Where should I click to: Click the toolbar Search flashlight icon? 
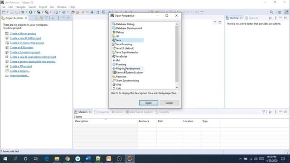tap(83, 12)
